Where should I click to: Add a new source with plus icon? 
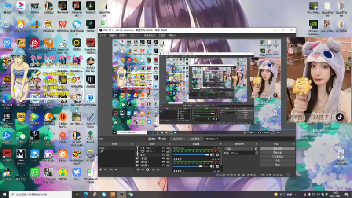pos(137,169)
